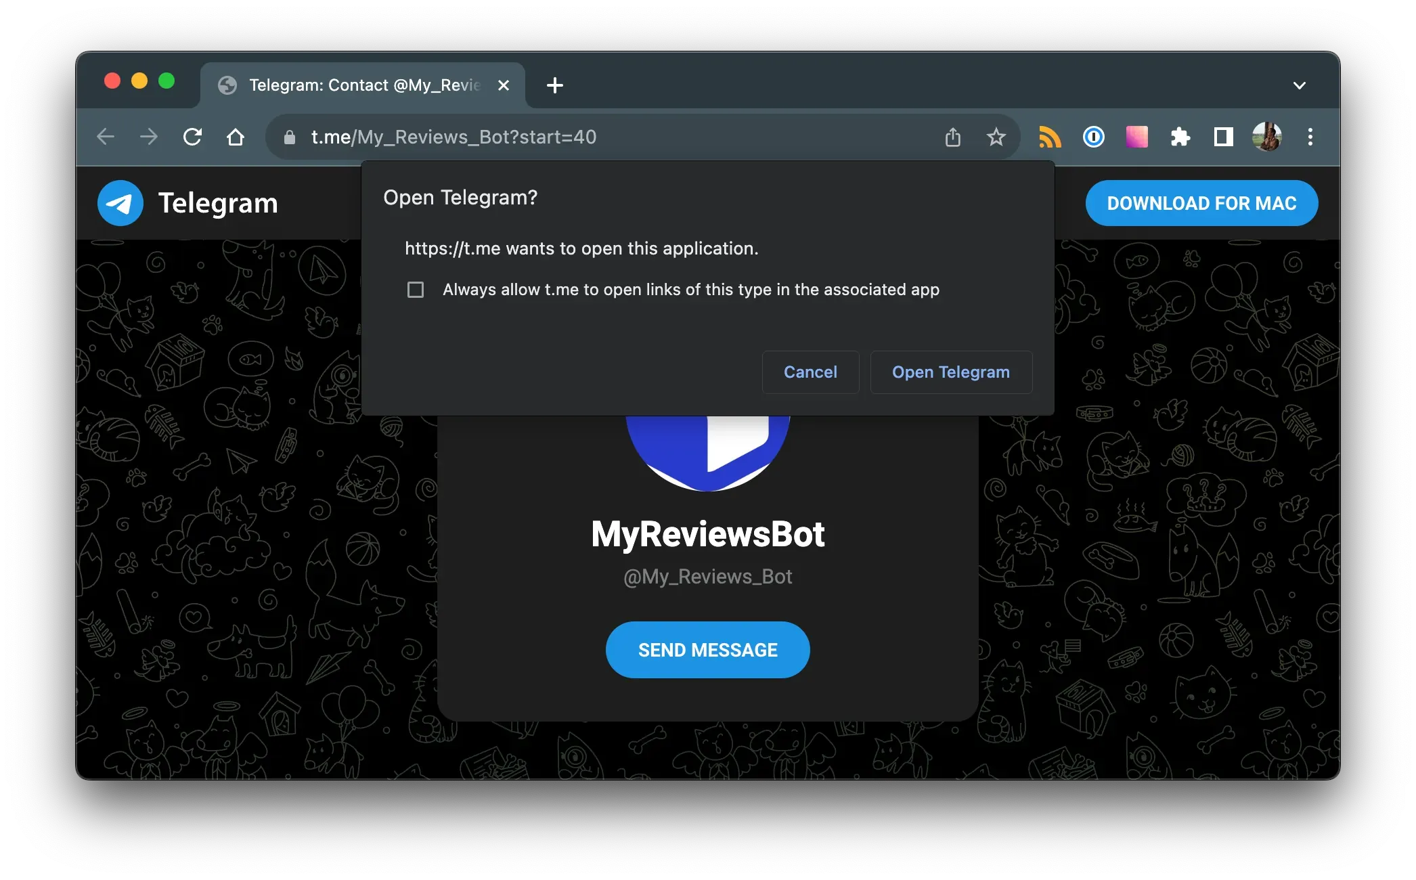Enable Always allow t.me checkbox
This screenshot has height=880, width=1416.
pos(416,290)
